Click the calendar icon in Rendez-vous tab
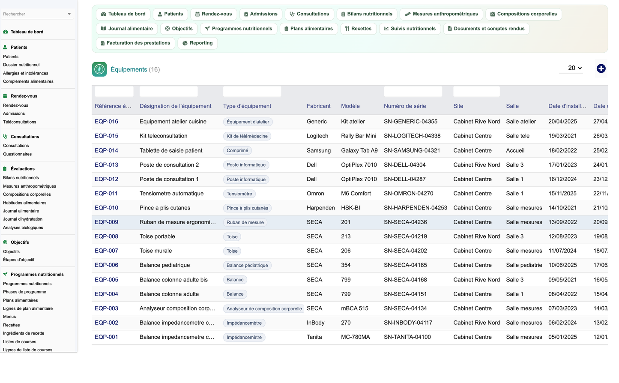Viewport: 619px width, 383px height. pos(197,14)
